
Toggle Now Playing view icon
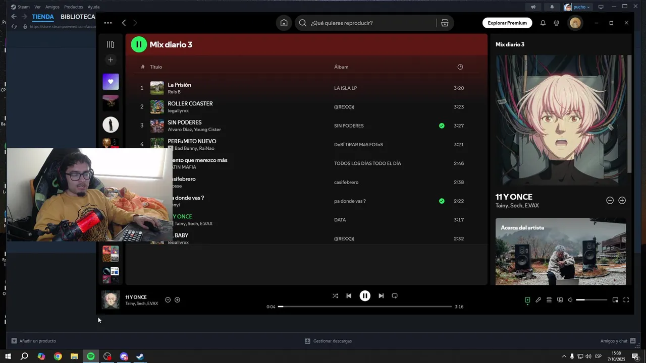[x=527, y=300]
